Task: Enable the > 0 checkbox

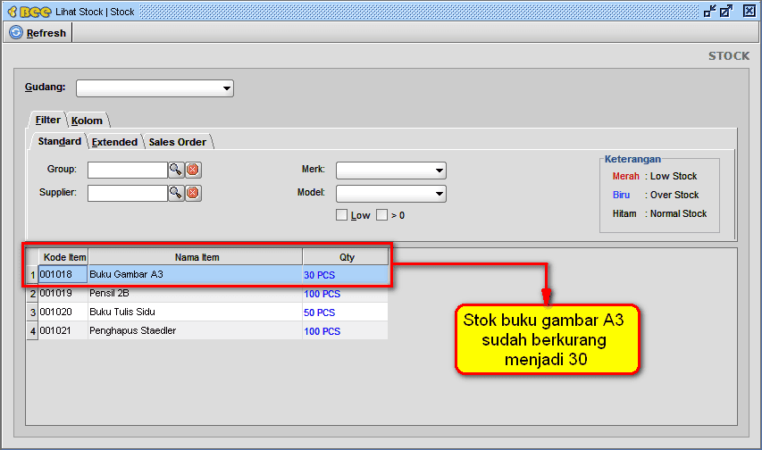Action: pos(382,215)
